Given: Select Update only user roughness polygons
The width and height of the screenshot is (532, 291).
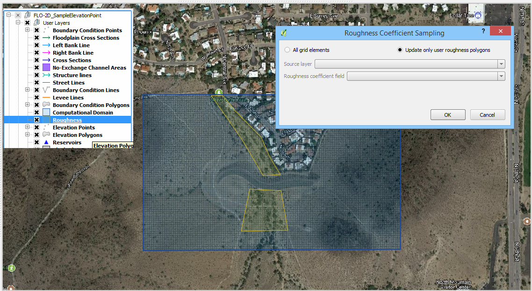Looking at the screenshot, I should click(x=400, y=50).
